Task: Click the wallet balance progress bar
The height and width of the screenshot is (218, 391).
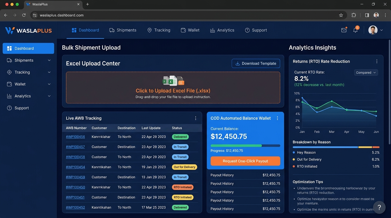Action: [245, 146]
